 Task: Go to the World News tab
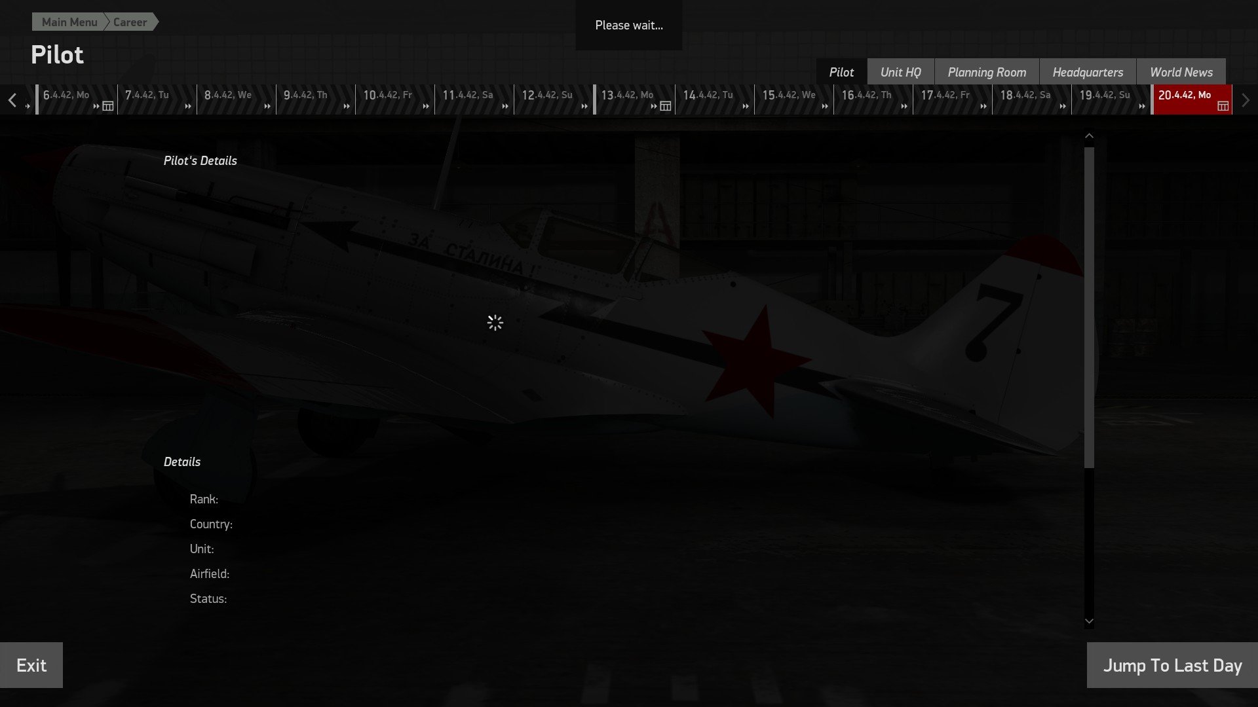(x=1181, y=72)
